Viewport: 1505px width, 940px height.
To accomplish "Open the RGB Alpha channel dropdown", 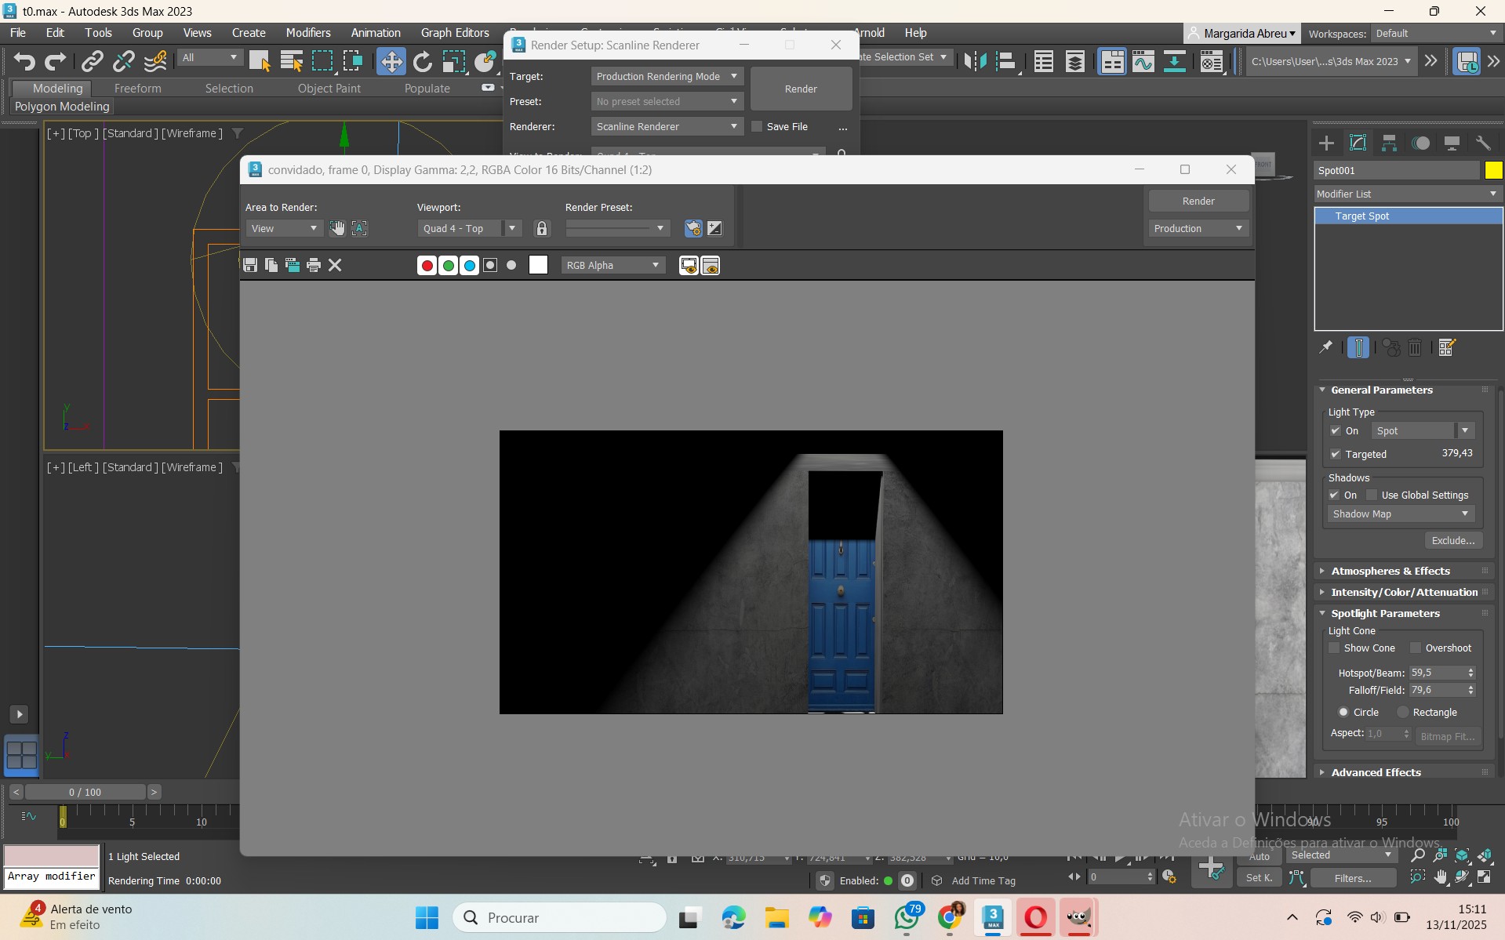I will [613, 266].
